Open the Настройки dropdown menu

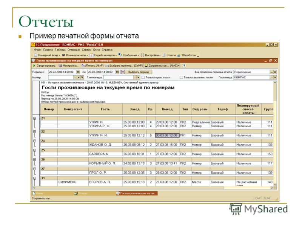[151, 55]
